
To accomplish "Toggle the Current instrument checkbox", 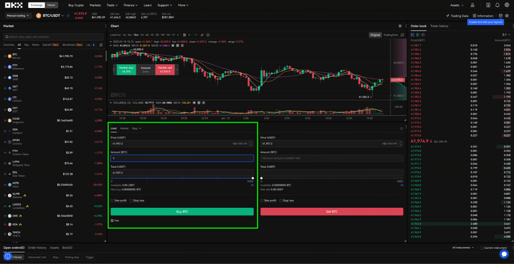I will click(x=480, y=247).
